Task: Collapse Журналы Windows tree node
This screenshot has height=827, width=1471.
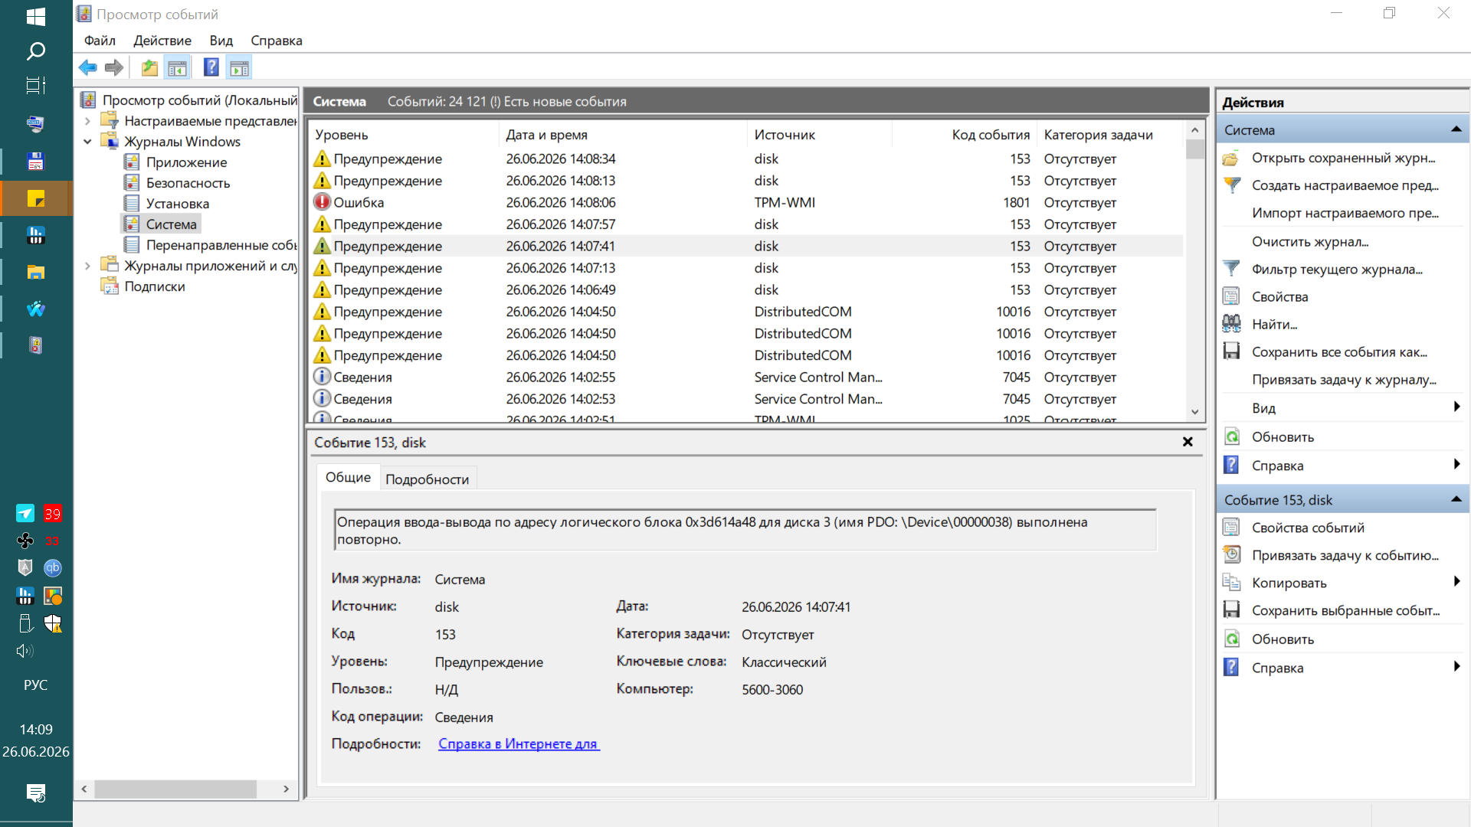Action: pos(87,142)
